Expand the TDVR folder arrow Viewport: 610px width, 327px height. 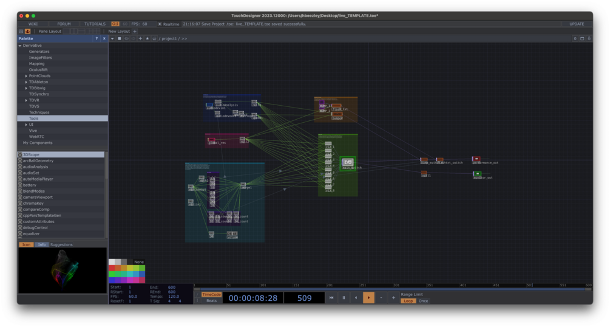coord(26,100)
